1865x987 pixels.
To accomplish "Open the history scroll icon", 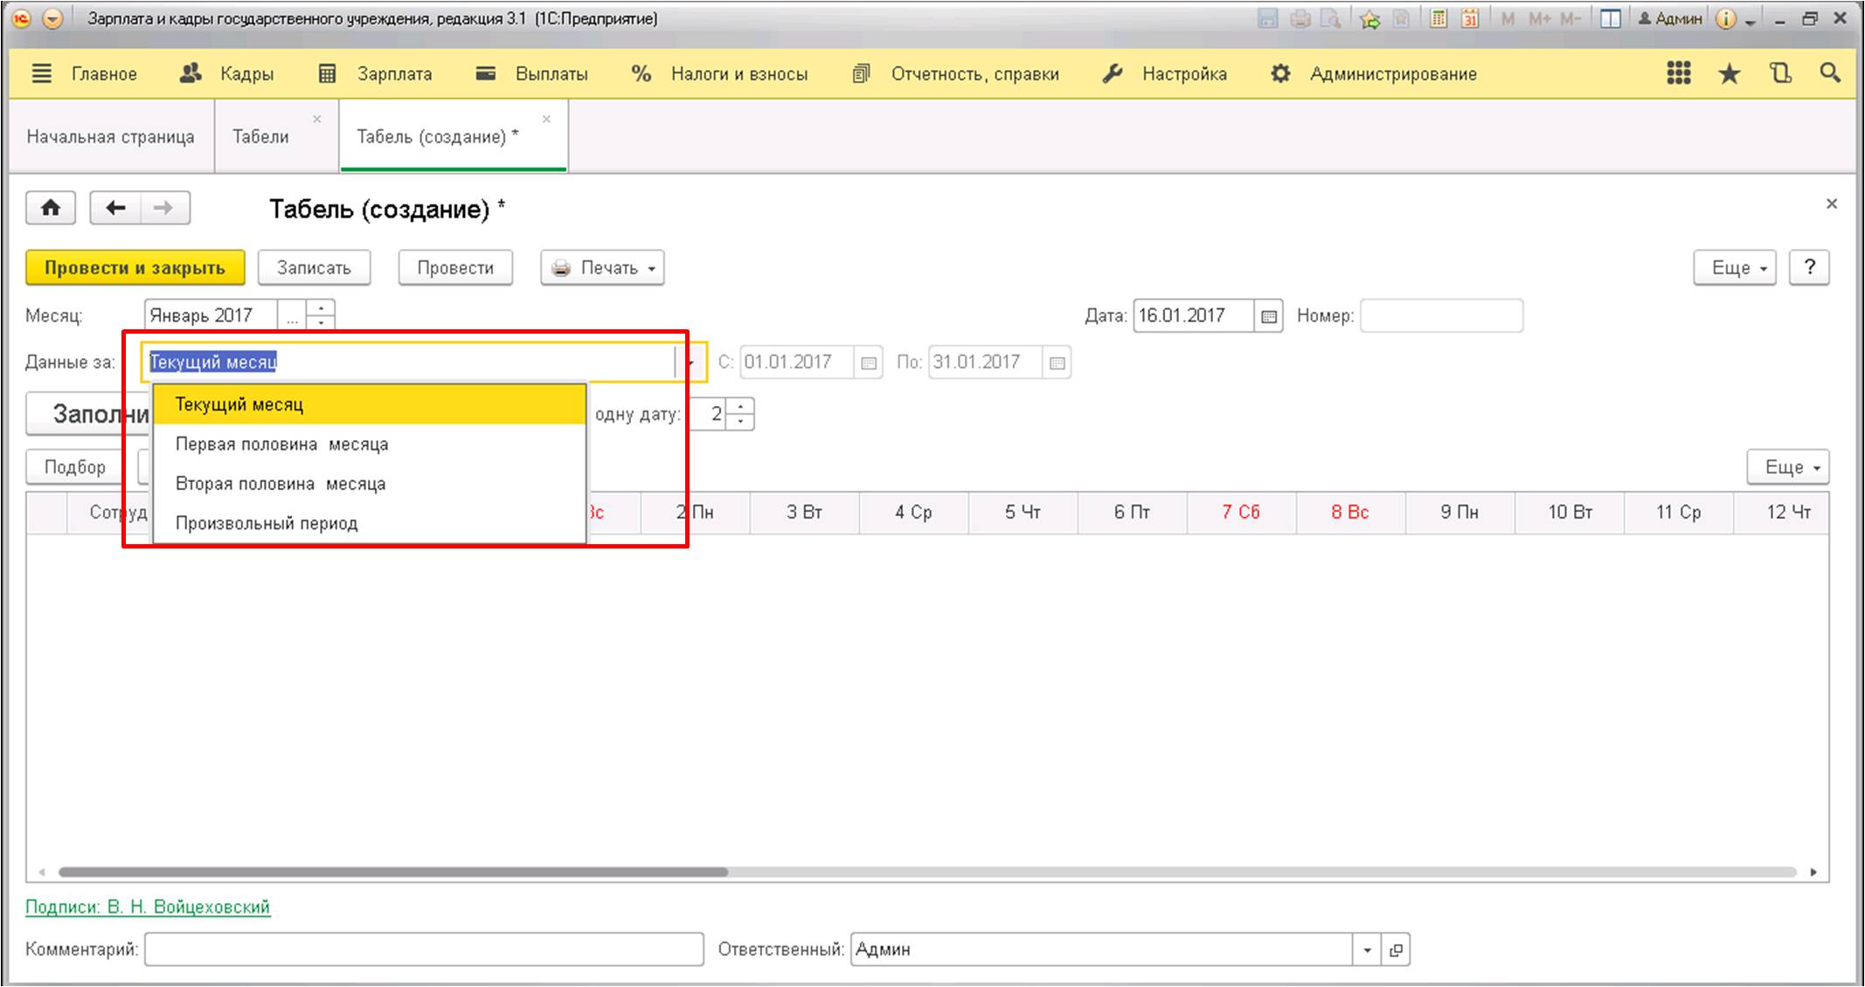I will point(1780,74).
